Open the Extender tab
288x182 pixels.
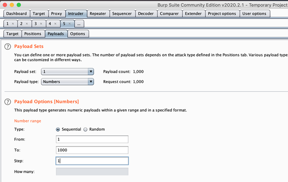[x=193, y=13]
